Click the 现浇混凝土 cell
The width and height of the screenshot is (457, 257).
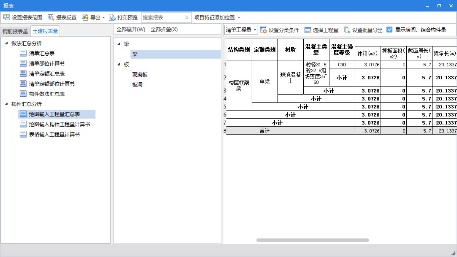tap(290, 77)
